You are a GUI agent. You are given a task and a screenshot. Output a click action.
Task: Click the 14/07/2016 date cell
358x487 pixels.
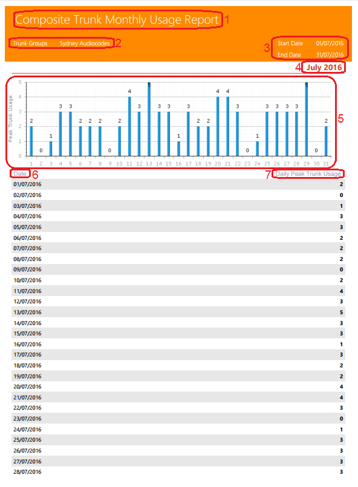[27, 323]
